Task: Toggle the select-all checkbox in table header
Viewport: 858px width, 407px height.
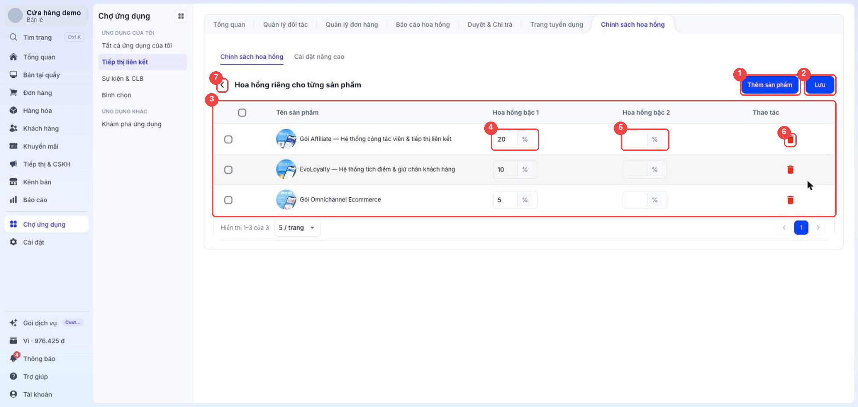Action: (242, 113)
